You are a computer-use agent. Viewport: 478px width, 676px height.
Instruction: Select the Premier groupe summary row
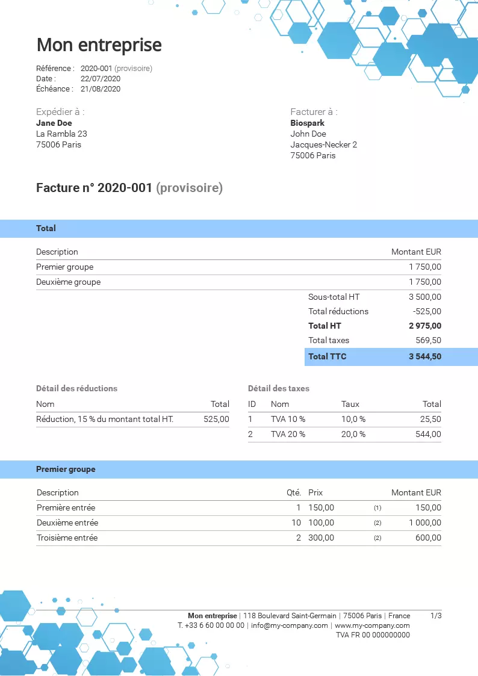(239, 267)
